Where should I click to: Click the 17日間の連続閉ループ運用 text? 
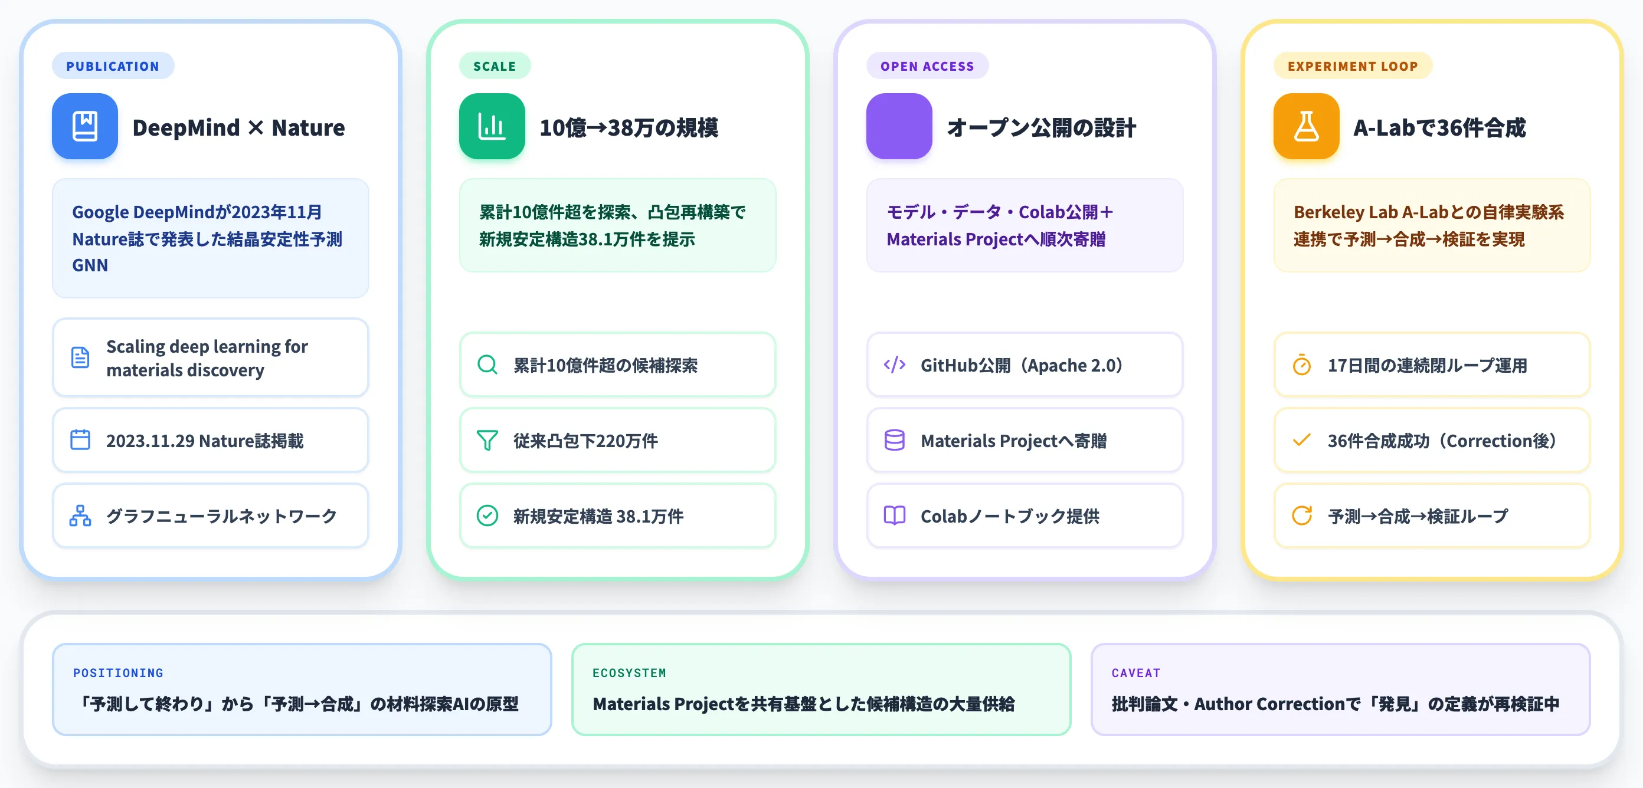pos(1428,365)
